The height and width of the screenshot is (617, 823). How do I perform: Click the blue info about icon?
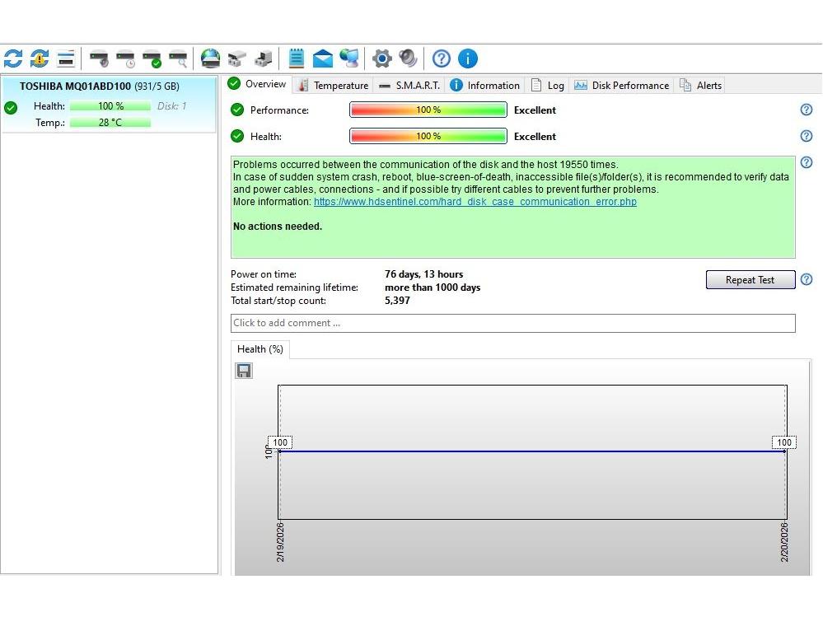point(468,58)
